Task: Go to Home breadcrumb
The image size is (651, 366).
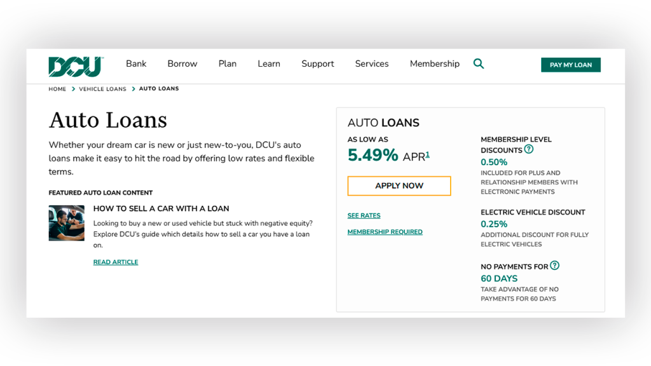Action: pos(57,89)
